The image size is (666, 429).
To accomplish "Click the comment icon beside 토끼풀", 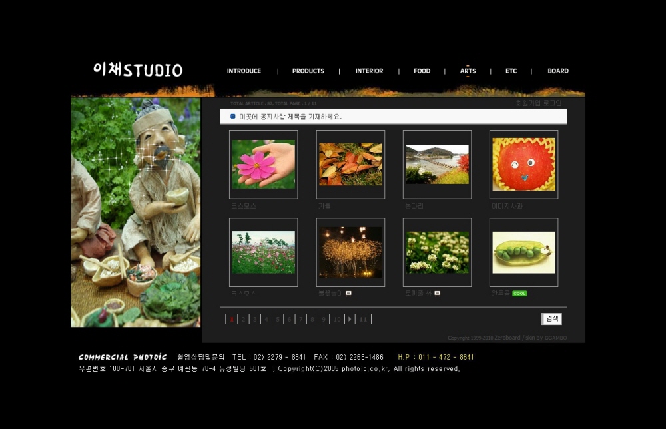I will 437,293.
